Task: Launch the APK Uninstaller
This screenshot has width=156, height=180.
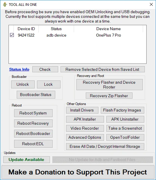Action: [125, 119]
